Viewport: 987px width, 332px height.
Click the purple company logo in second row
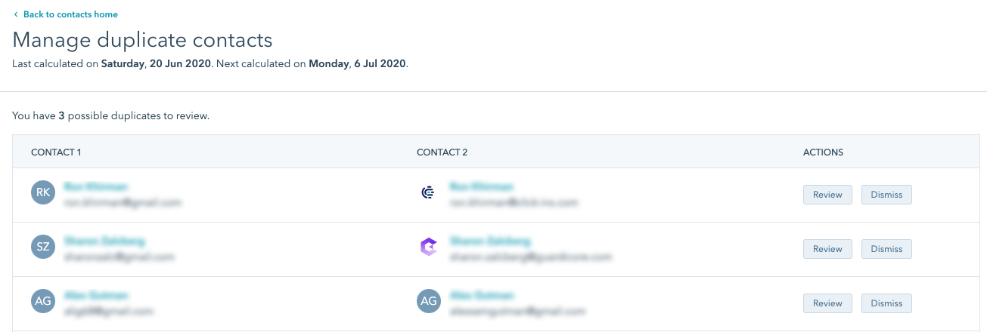[x=428, y=247]
